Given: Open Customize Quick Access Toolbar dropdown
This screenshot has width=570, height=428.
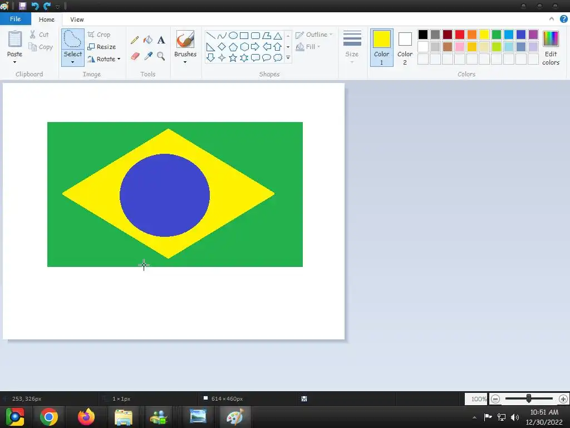Looking at the screenshot, I should point(57,7).
